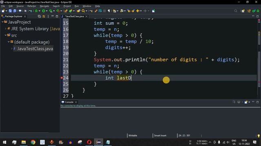
Task: Open the Refactor menu
Action: 32,6
